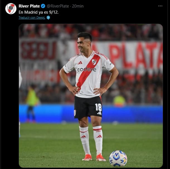Viewport: 170px width, 169px height.
Task: Click the River Plate display name
Action: pyautogui.click(x=29, y=6)
